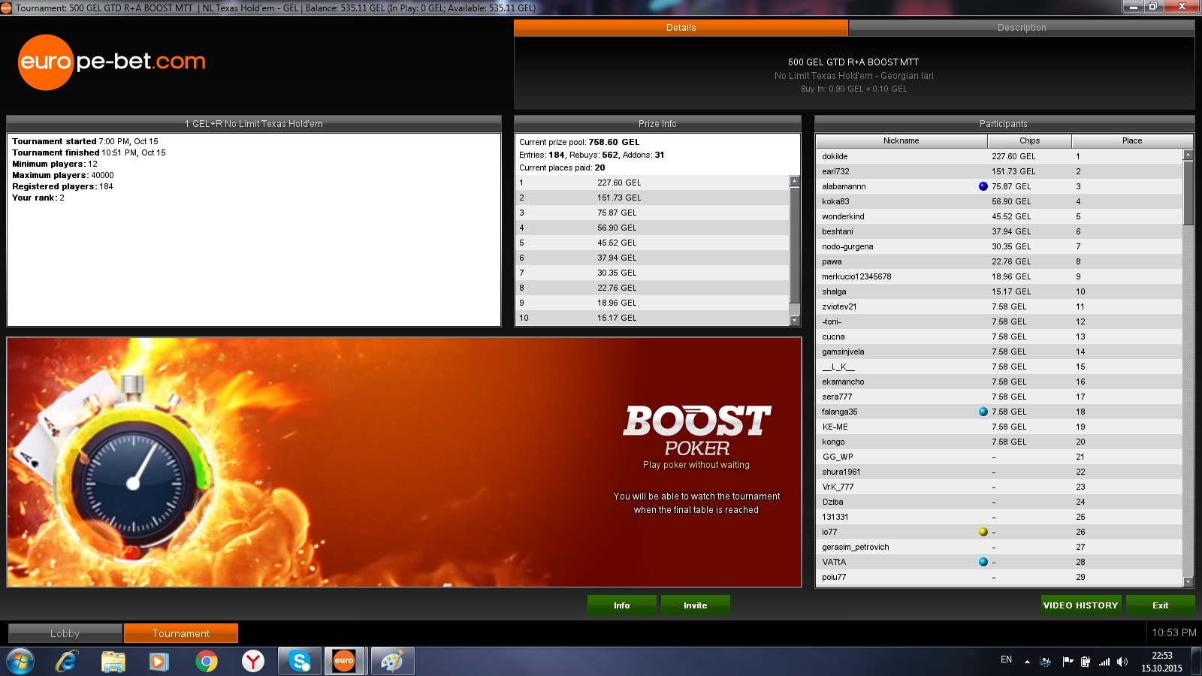Image resolution: width=1202 pixels, height=676 pixels.
Task: Select participant beshtani
Action: pos(999,231)
